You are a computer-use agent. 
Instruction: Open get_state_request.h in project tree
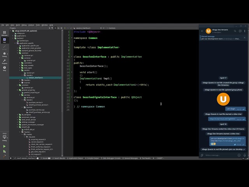tap(38, 152)
